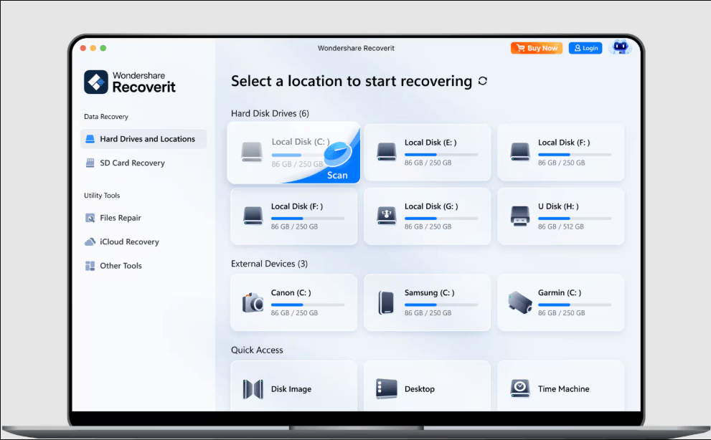
Task: Click the Wondershare Recoverit window title
Action: click(x=356, y=48)
